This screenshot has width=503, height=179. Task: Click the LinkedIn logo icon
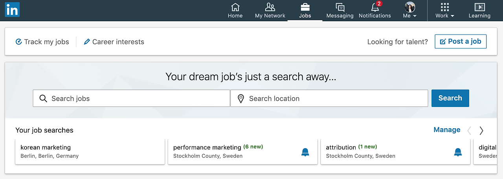coord(12,10)
